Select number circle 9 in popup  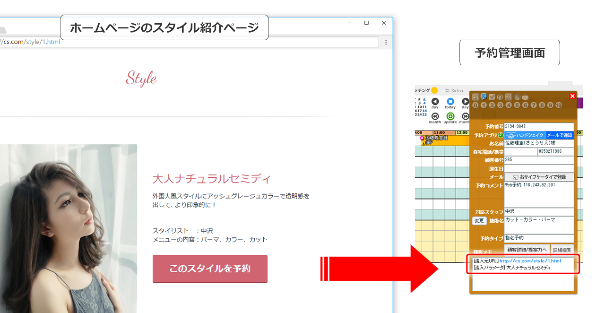point(550,105)
